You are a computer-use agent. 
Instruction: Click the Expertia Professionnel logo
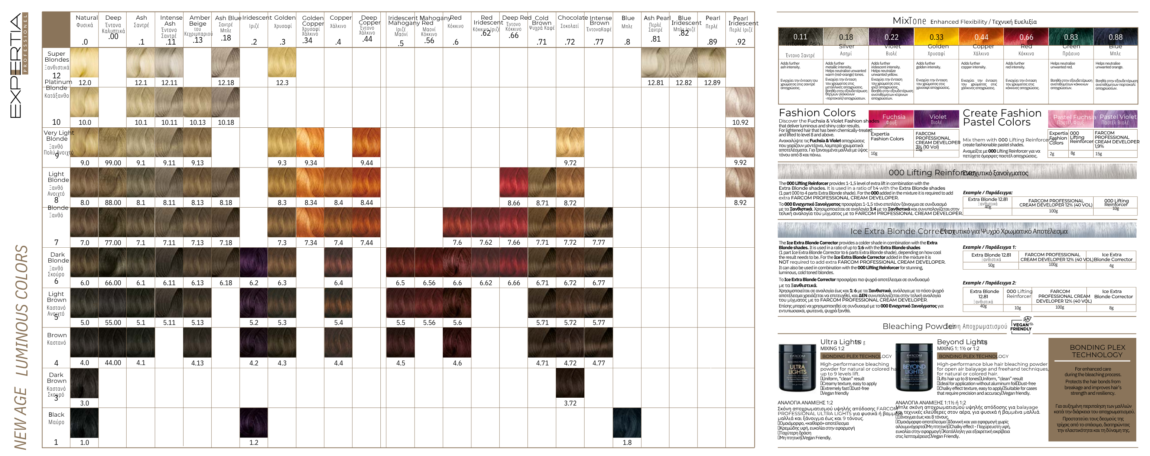[x=19, y=65]
